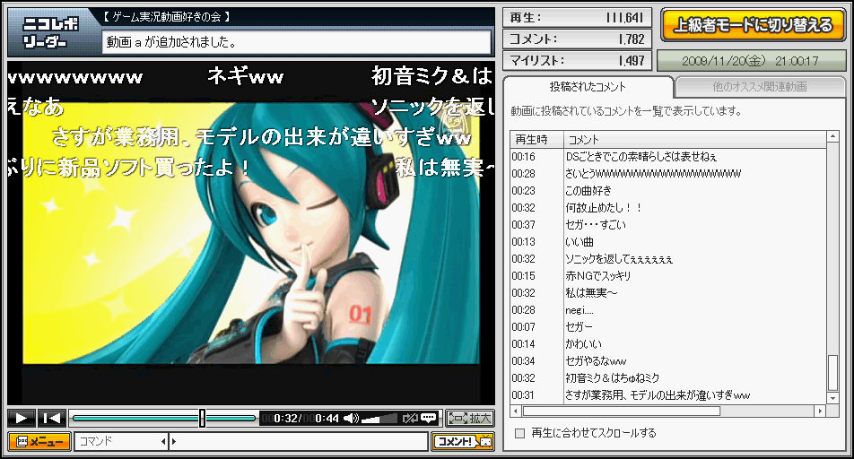Image resolution: width=854 pixels, height=459 pixels.
Task: Click the 再生 view count value
Action: (x=624, y=18)
